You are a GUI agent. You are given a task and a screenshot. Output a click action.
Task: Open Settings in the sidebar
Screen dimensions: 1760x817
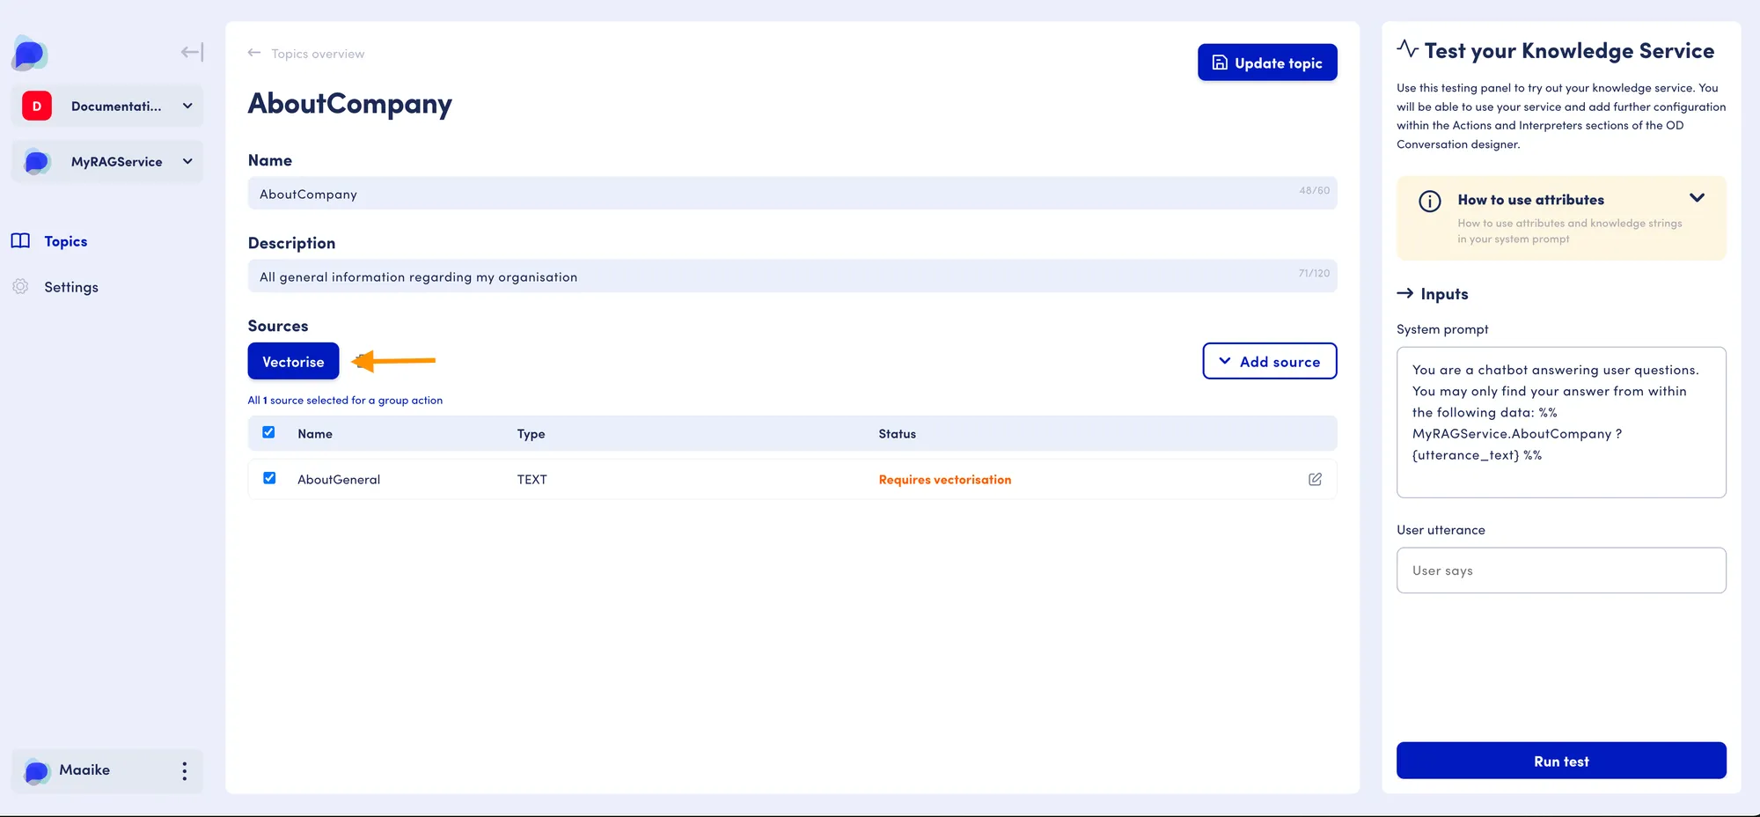[x=71, y=287]
